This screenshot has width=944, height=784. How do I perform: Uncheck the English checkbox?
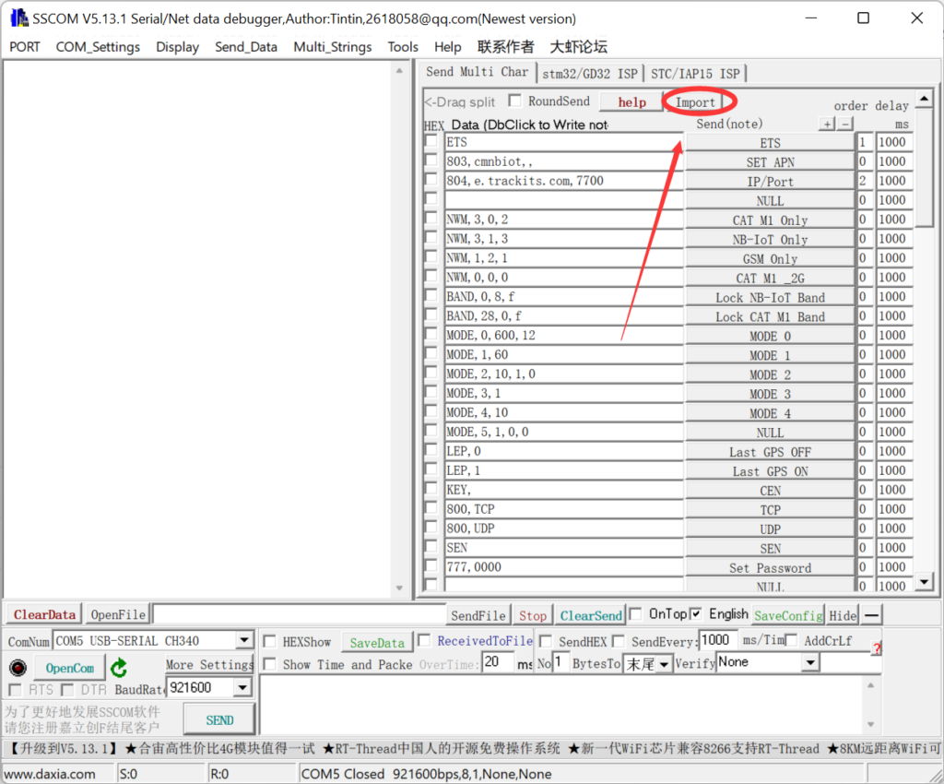696,613
